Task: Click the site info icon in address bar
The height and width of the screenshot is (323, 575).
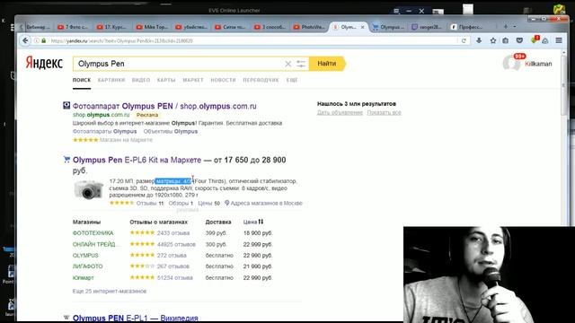Action: pyautogui.click(x=37, y=40)
